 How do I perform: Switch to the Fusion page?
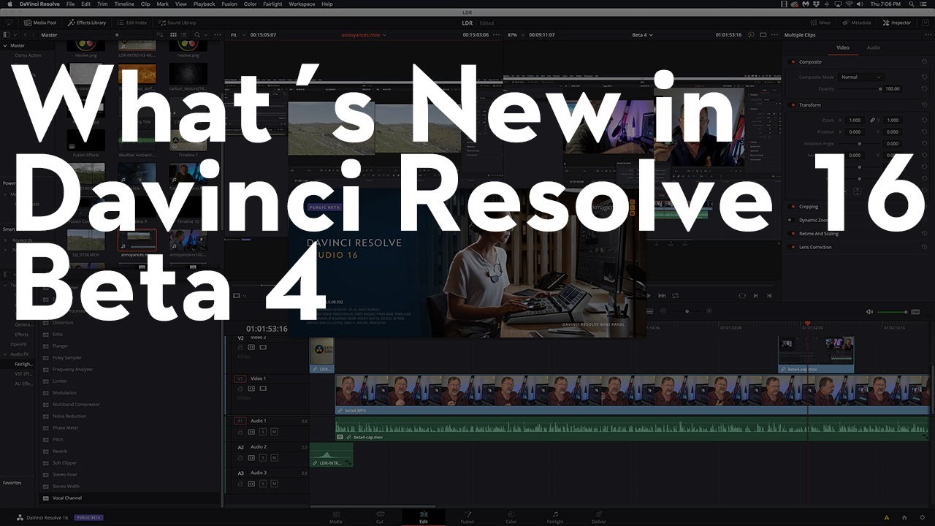pos(467,517)
